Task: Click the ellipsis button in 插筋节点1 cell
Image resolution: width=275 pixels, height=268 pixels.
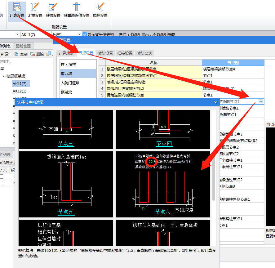Action: point(260,101)
